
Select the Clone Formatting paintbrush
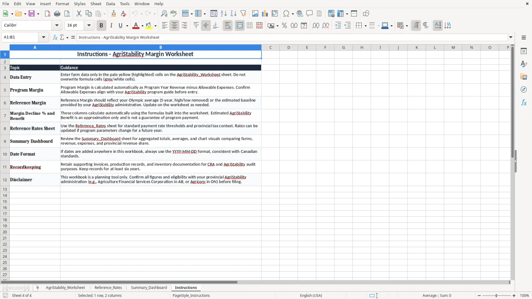(114, 14)
